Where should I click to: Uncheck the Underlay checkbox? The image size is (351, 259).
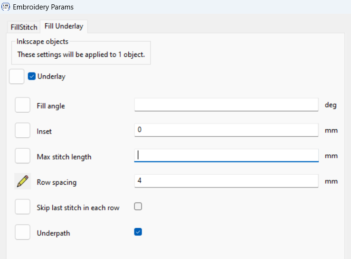[x=31, y=76]
